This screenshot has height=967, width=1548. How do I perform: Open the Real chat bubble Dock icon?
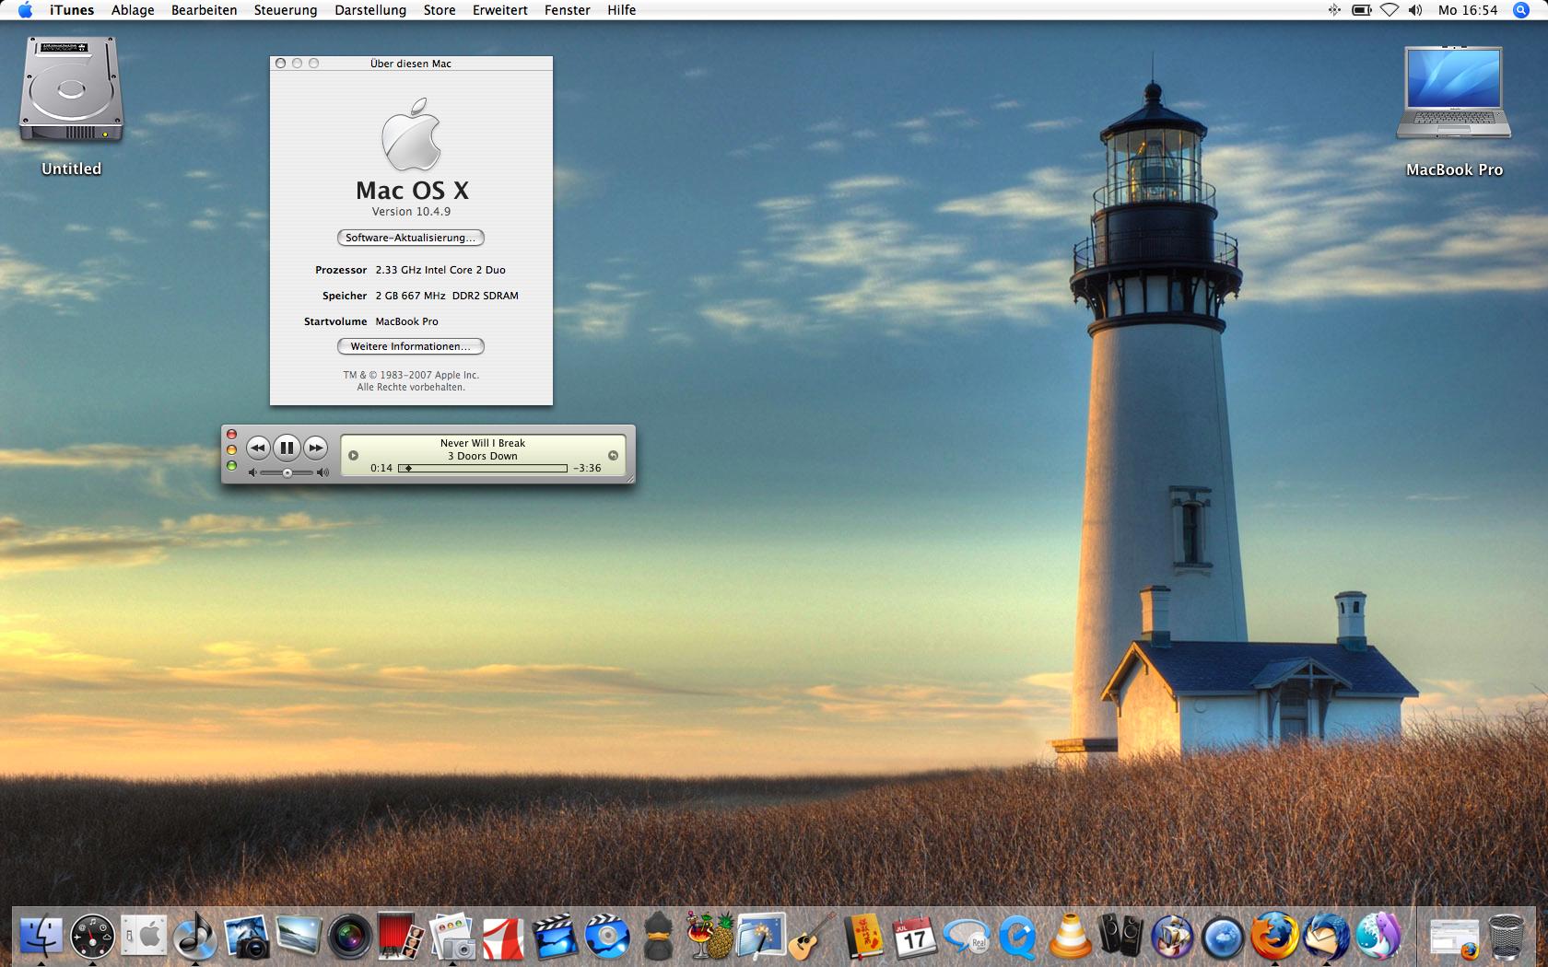pos(967,937)
